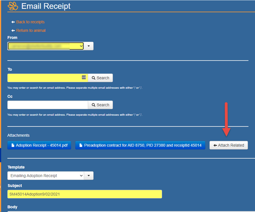The image size is (255, 212).
Task: Go back to receipts
Action: pyautogui.click(x=30, y=22)
